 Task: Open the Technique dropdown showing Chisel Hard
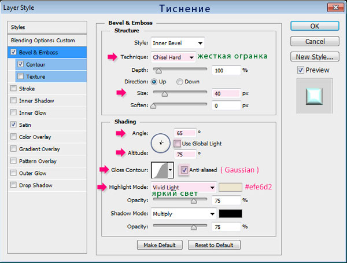pyautogui.click(x=173, y=57)
